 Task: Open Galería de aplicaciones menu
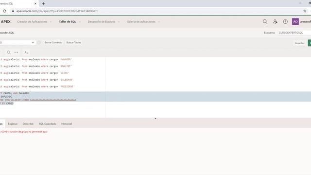[x=141, y=21]
